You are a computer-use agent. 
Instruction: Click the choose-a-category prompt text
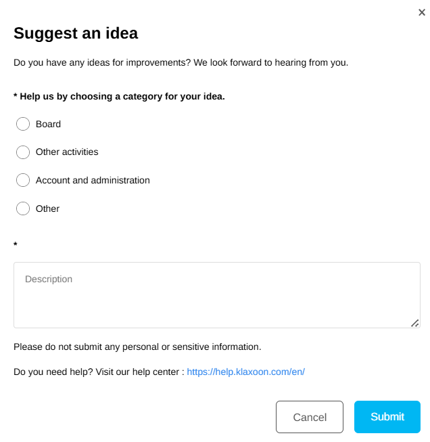[119, 96]
